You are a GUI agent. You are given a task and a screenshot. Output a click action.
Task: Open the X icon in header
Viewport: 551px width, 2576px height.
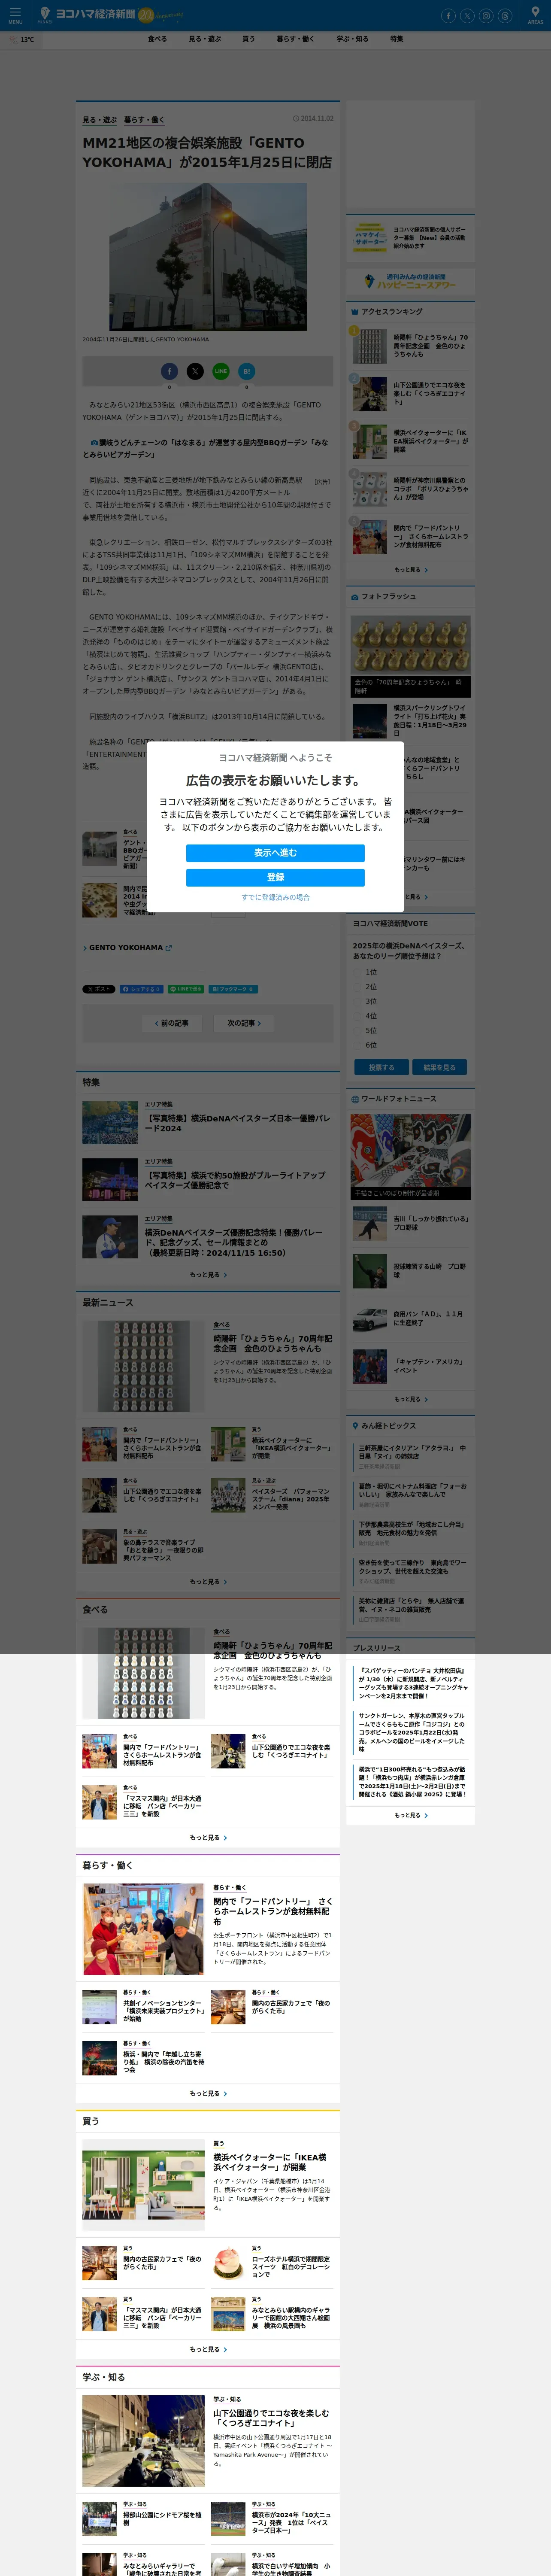coord(467,16)
